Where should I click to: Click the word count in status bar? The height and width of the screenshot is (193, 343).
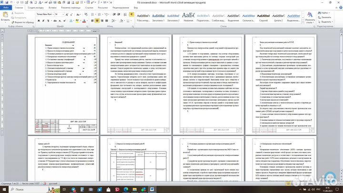click(30, 183)
